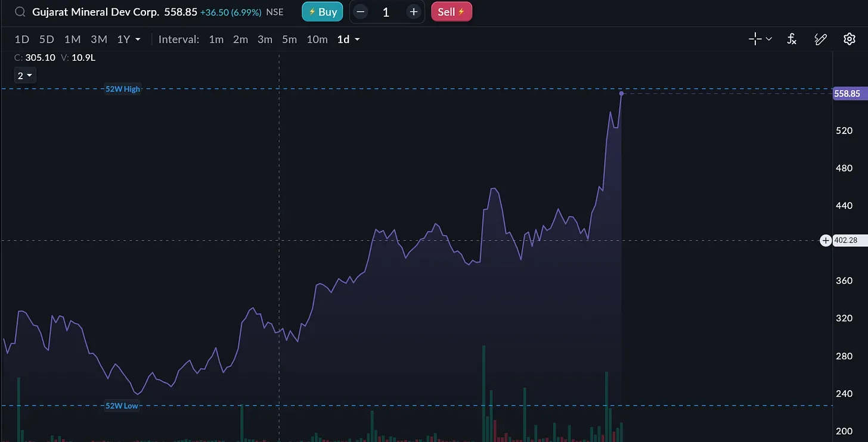Expand the 1Y range dropdown
This screenshot has height=442, width=868.
[129, 39]
